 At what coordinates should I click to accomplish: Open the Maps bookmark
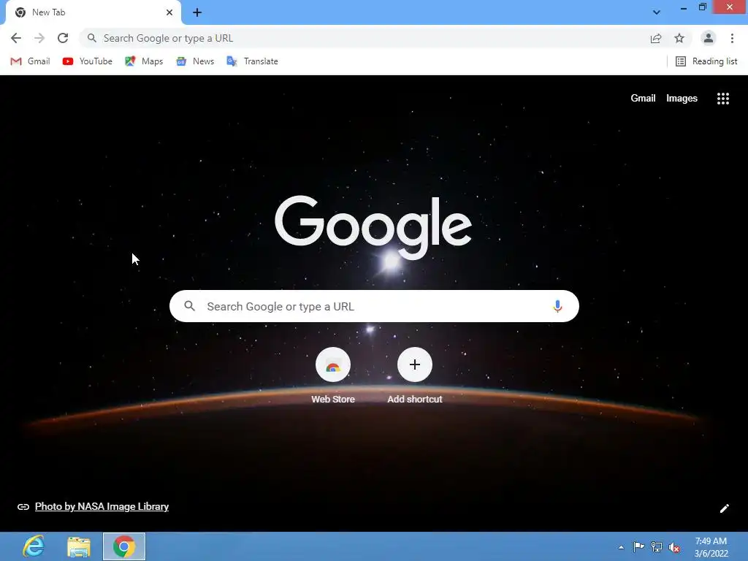(x=144, y=61)
